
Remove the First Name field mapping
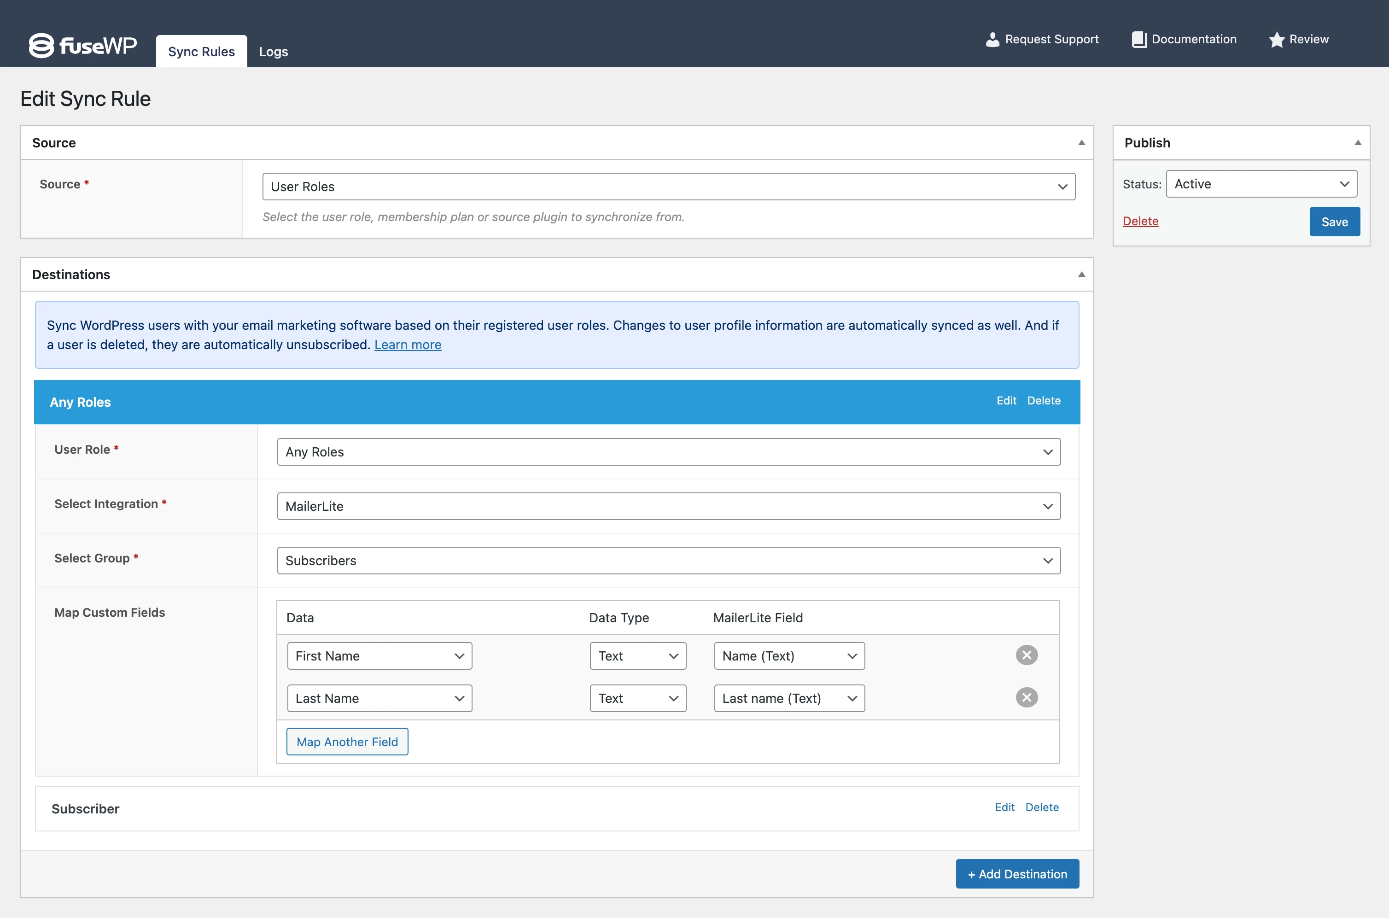coord(1026,655)
